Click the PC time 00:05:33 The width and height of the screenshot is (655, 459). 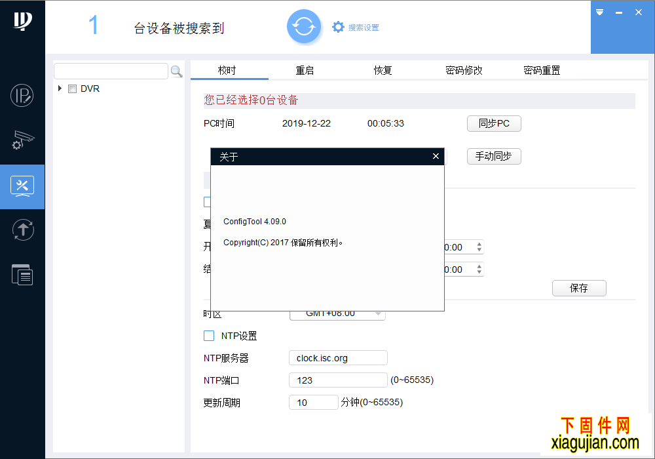pos(386,123)
